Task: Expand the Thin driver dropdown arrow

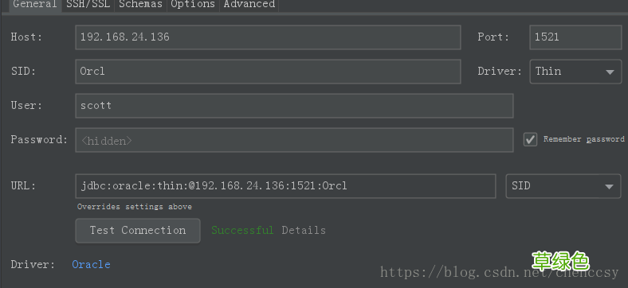Action: 610,72
